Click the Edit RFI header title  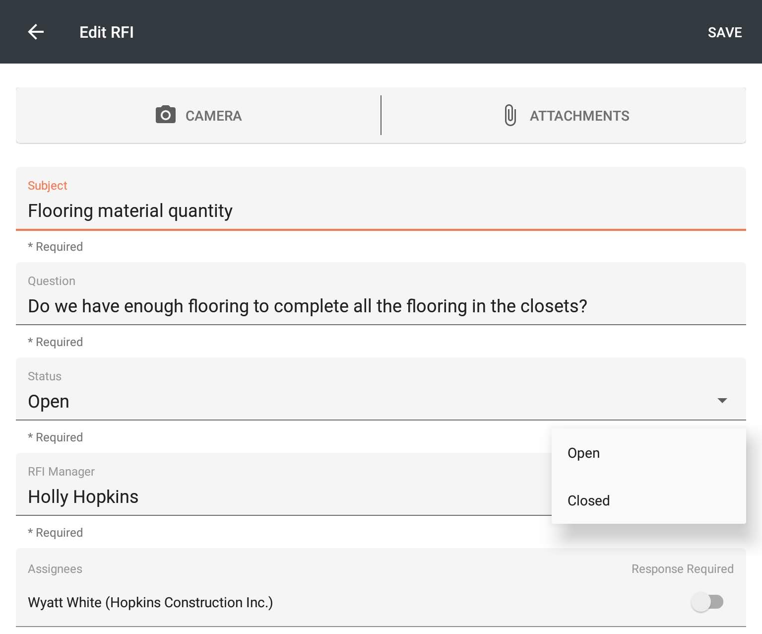[107, 32]
